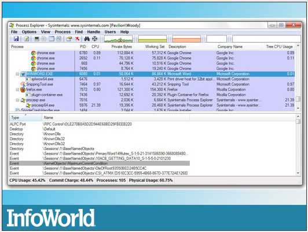Click the Commit Charge: 48.44% status entry
The image size is (308, 232).
pyautogui.click(x=71, y=180)
